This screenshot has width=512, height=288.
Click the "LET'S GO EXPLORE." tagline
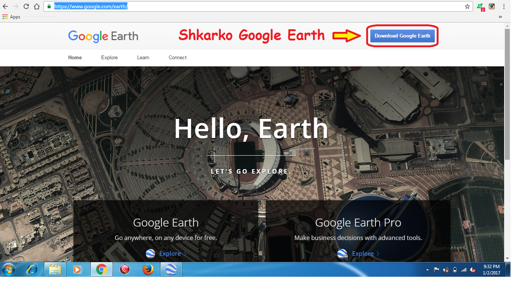251,171
